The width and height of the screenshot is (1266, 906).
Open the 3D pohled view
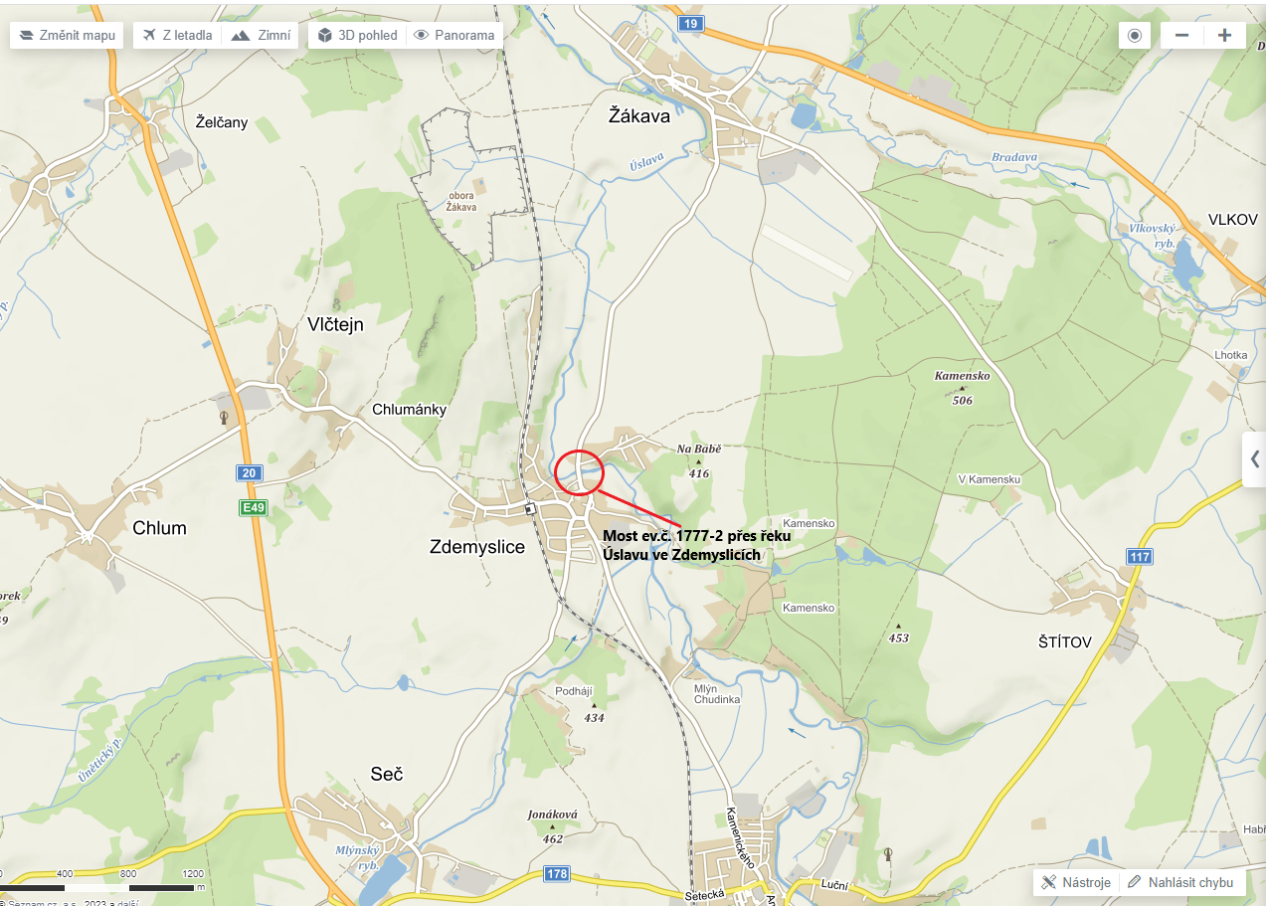pyautogui.click(x=357, y=35)
